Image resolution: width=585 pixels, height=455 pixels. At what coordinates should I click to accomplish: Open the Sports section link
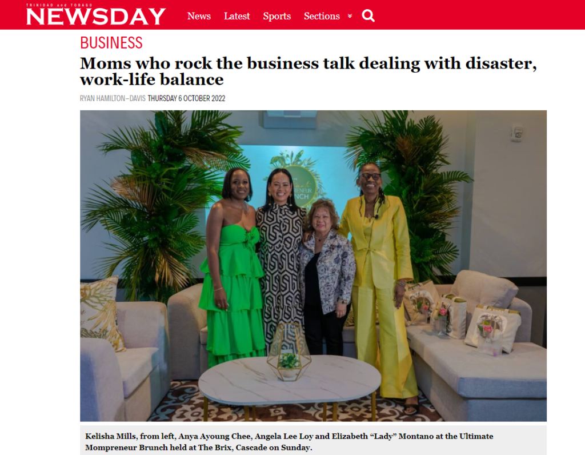[x=277, y=16]
